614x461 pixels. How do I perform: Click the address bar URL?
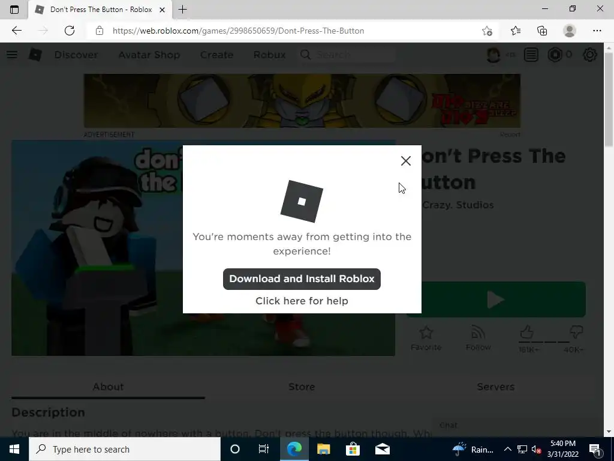[x=238, y=31]
